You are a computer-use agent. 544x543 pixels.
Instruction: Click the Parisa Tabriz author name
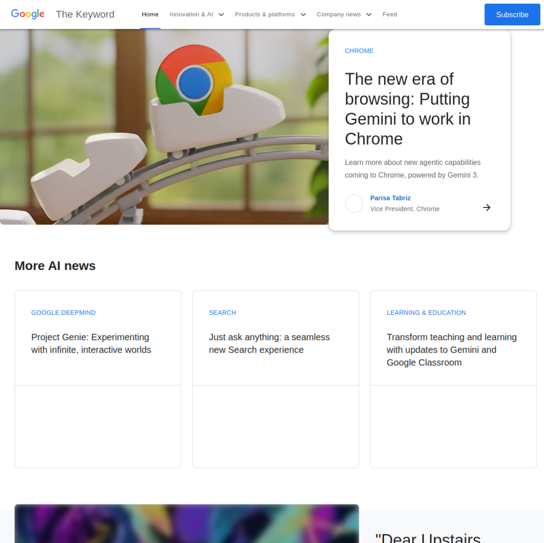390,198
